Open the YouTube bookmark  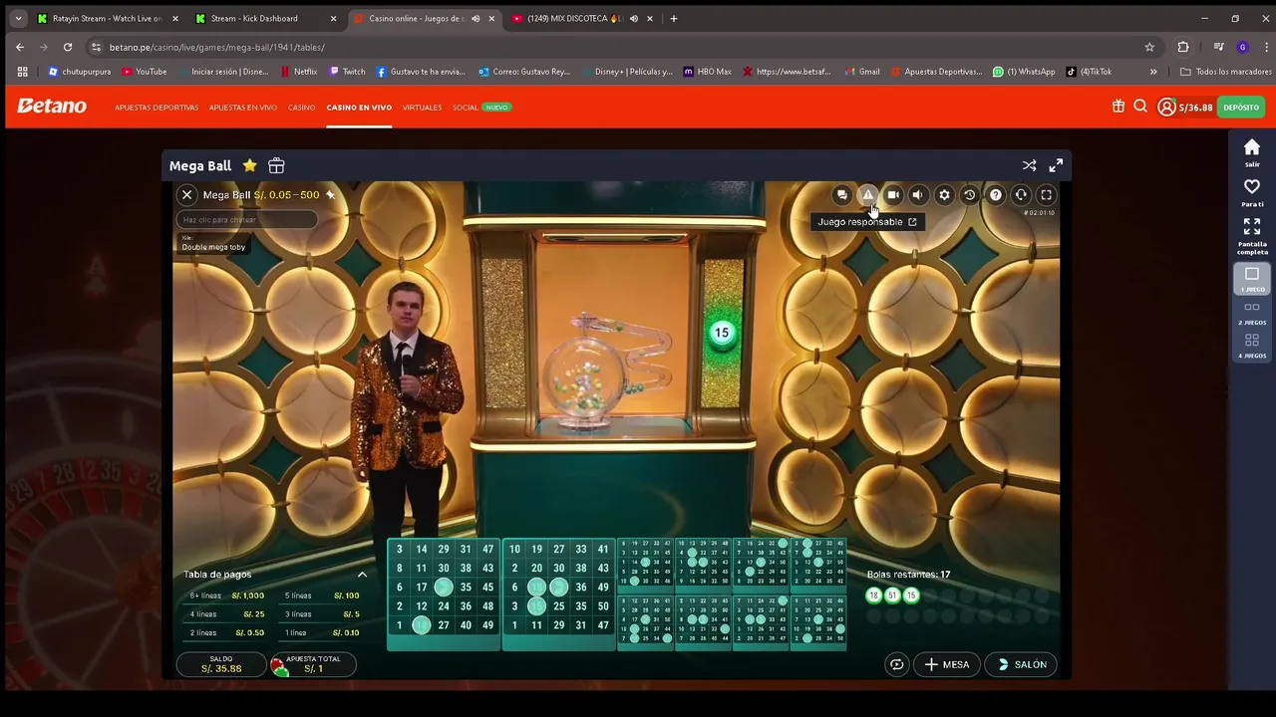tap(145, 72)
